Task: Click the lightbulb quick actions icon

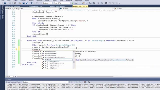Action: click(16, 49)
